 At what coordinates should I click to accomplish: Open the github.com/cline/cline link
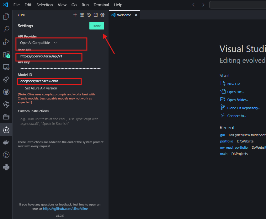coord(65,209)
